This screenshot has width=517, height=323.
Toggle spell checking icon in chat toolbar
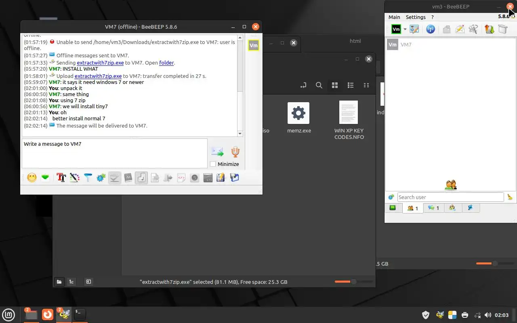(x=115, y=177)
